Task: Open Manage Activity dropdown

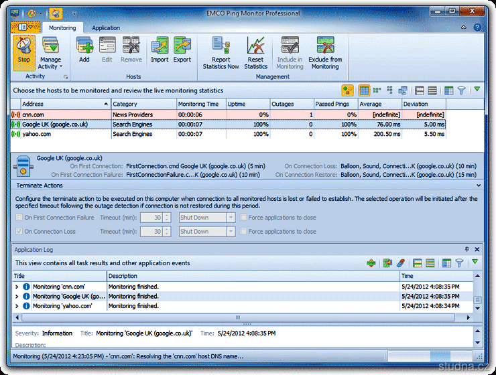Action: [51, 54]
